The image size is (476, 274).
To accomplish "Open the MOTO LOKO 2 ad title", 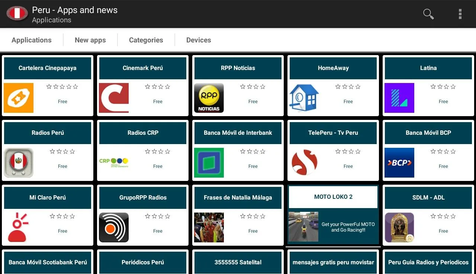I will pyautogui.click(x=333, y=197).
